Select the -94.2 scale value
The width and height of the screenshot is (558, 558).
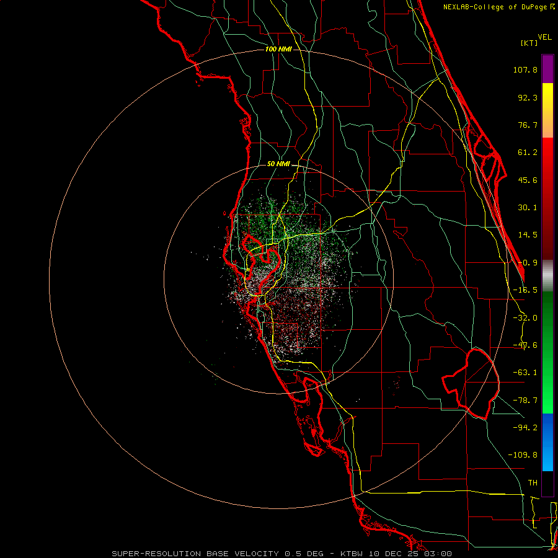point(525,427)
